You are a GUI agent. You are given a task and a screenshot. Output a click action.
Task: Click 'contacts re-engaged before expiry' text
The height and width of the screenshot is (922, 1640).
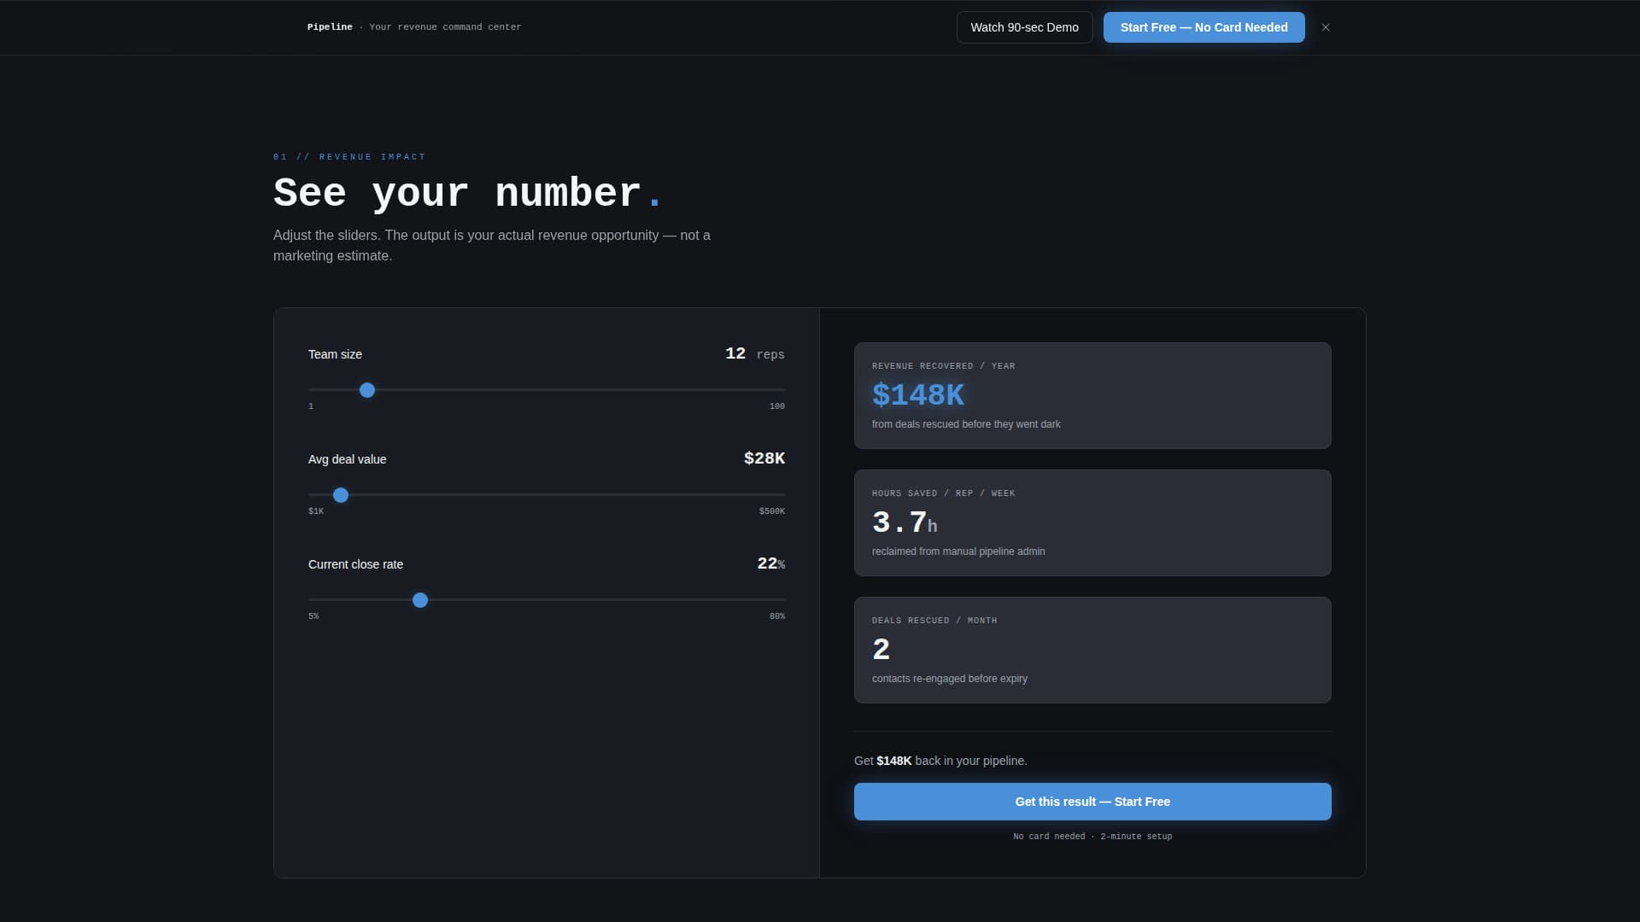(950, 679)
